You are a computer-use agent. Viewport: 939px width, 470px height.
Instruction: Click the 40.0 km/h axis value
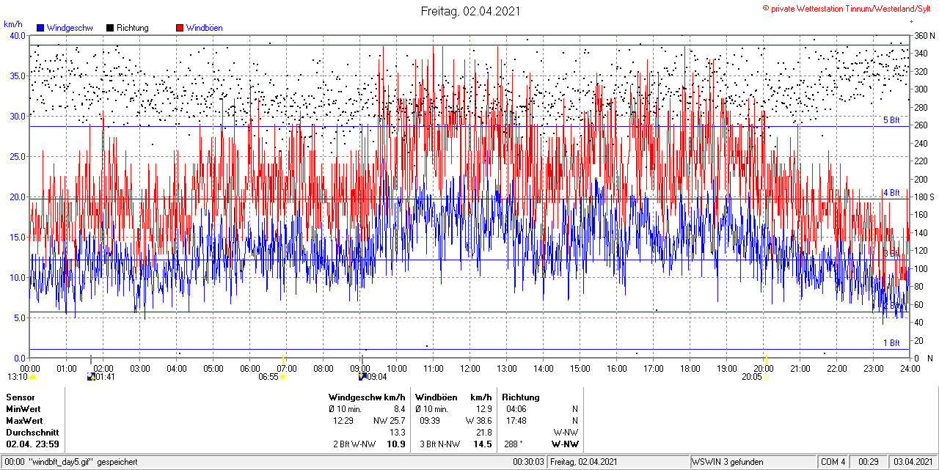(17, 36)
